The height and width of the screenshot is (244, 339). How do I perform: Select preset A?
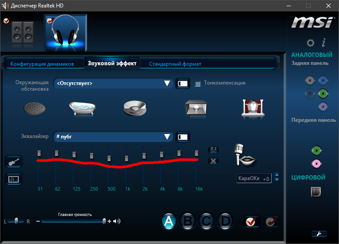[169, 221]
